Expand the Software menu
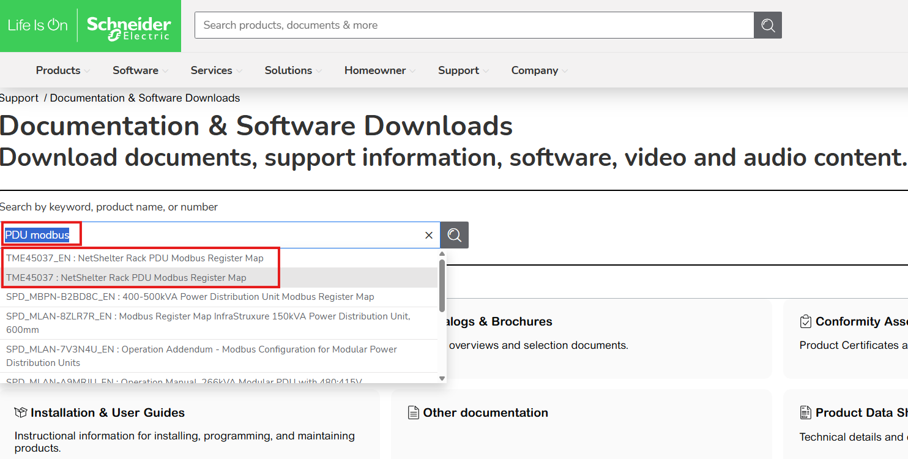The width and height of the screenshot is (908, 459). (x=140, y=70)
